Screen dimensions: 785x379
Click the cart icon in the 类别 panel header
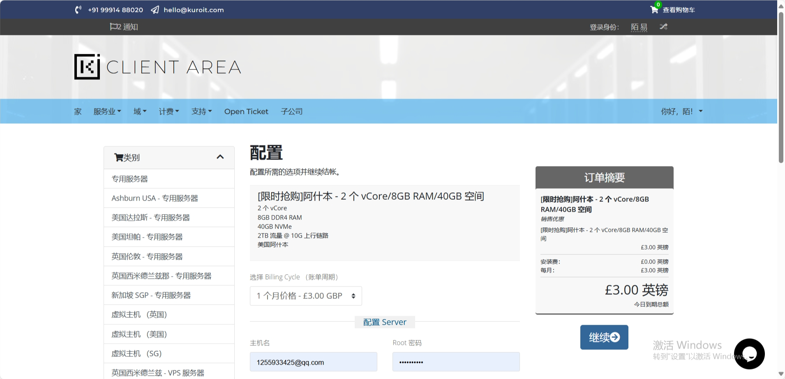(118, 157)
